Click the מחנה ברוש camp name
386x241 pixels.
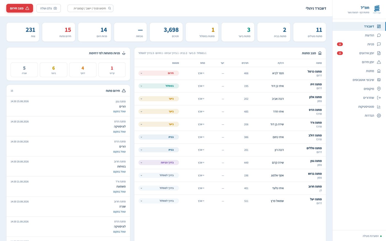(x=315, y=174)
